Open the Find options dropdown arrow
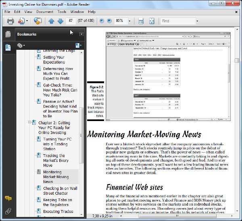242x221 pixels. [x=197, y=21]
